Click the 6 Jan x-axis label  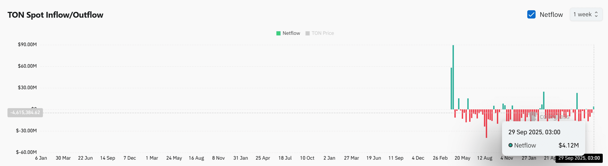41,158
